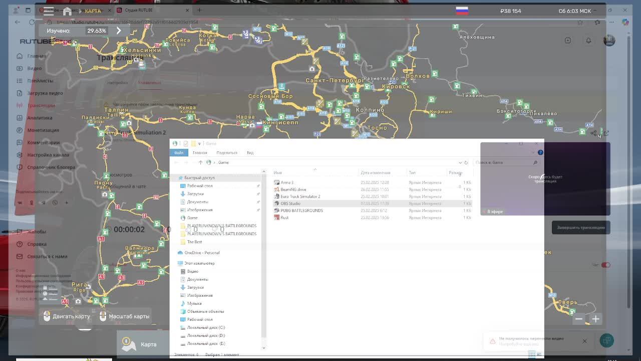The width and height of the screenshot is (641, 361).
Task: Switch to Главная ribbon tab in Explorer
Action: pos(200,152)
